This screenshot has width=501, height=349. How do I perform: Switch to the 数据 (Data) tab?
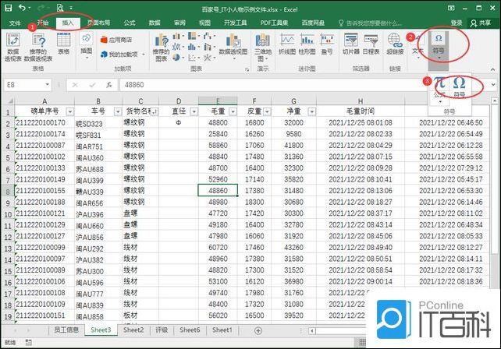(155, 23)
